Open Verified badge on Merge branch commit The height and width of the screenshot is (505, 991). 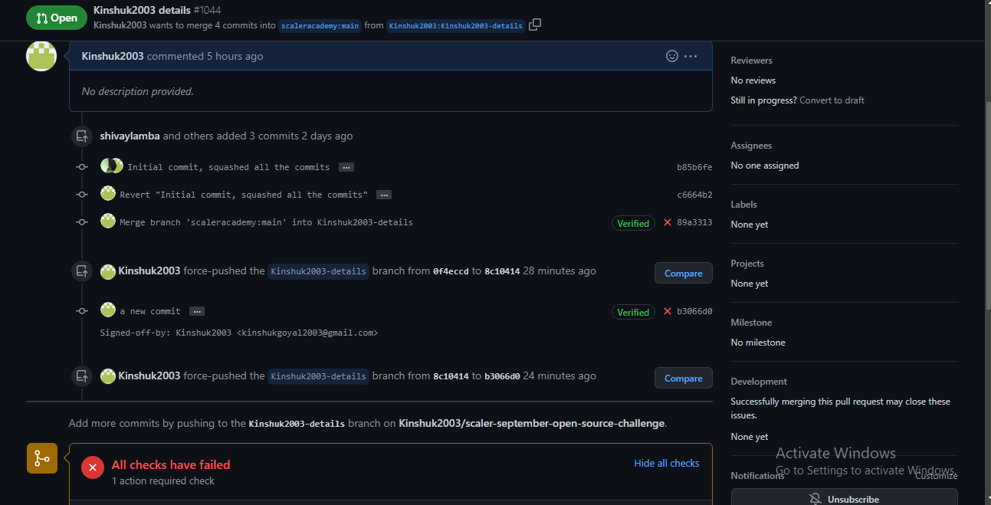click(x=633, y=223)
